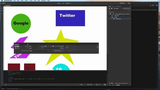Screen dimensions: 160x90
Task: Click the Page Properties button
Action: [x=58, y=51]
